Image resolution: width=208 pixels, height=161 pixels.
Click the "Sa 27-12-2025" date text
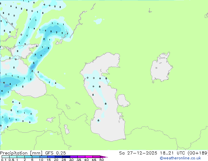[138, 153]
